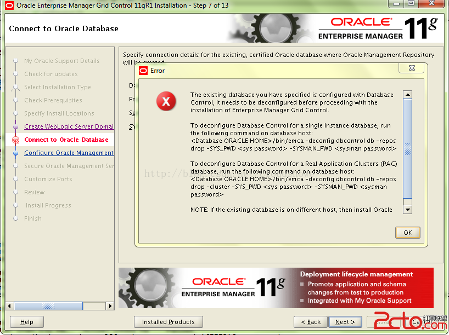The height and width of the screenshot is (335, 449).
Task: Close the Error dialog with the X
Action: (412, 68)
